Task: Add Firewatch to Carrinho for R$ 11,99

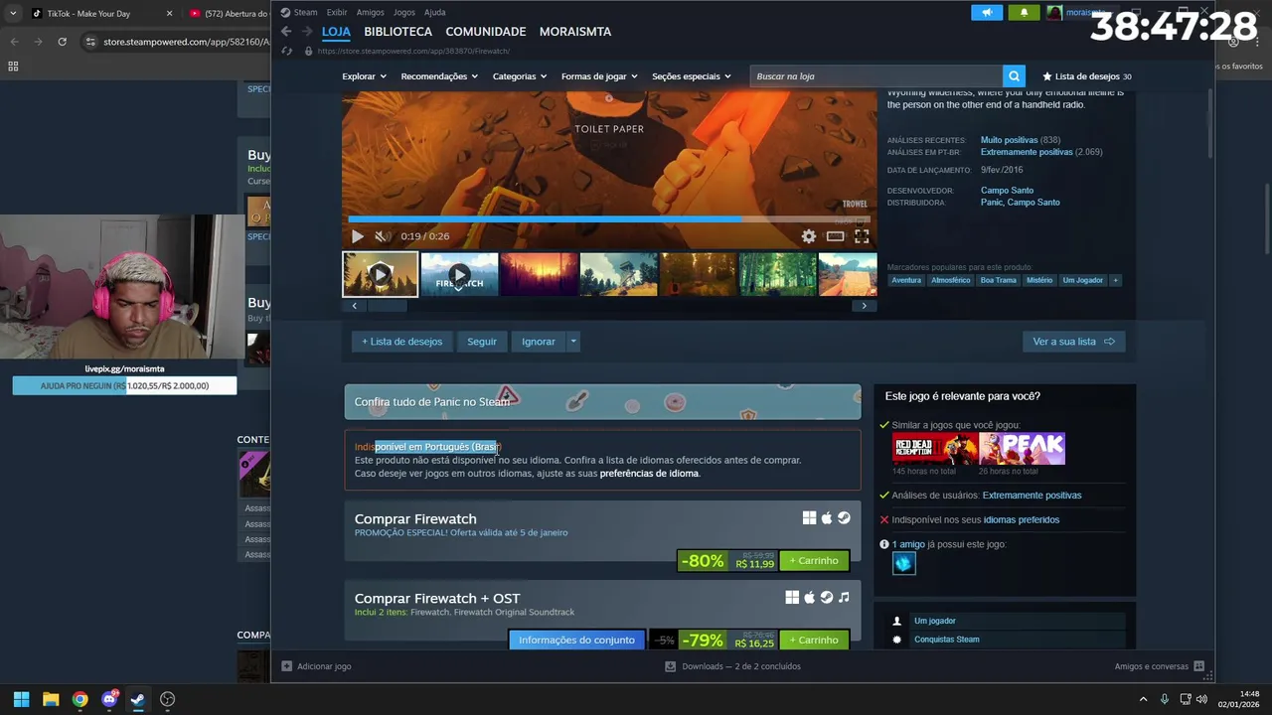Action: [x=814, y=561]
